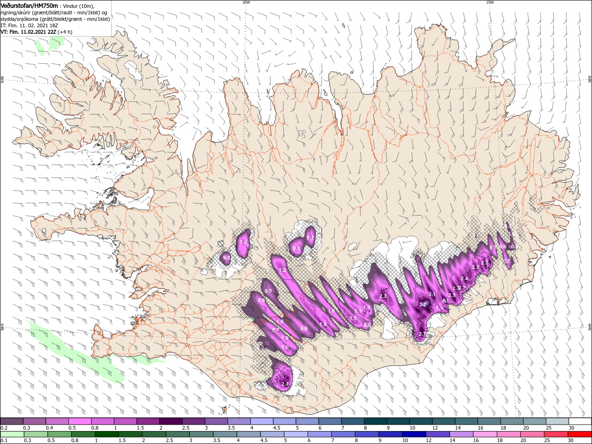Click the '1.9' snowfall value on map
592x444 pixels.
click(x=323, y=324)
